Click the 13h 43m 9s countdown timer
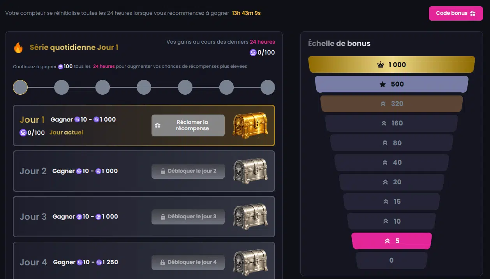490x279 pixels. [x=246, y=13]
